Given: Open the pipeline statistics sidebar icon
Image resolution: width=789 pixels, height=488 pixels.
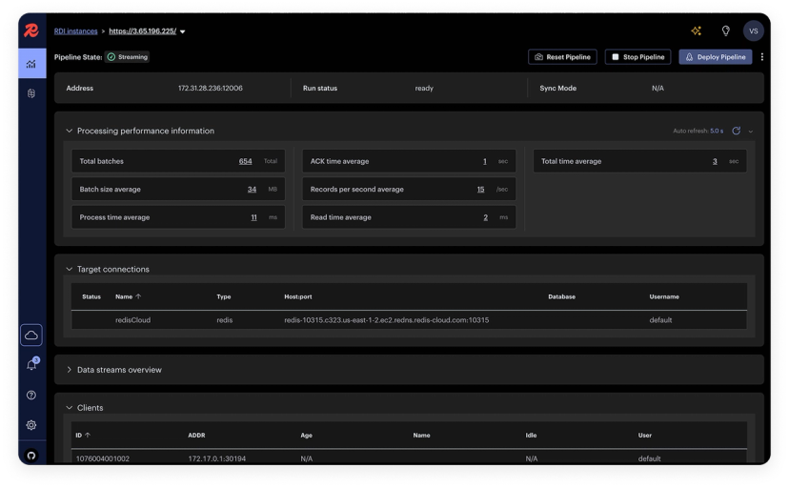Looking at the screenshot, I should [x=31, y=64].
